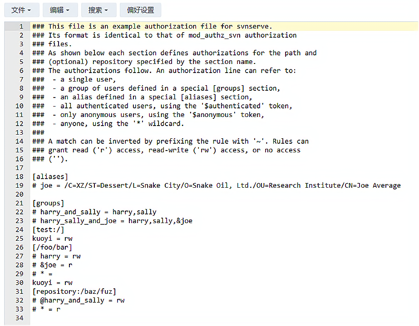Place cursor on '# &joe = r' line

click(52, 265)
